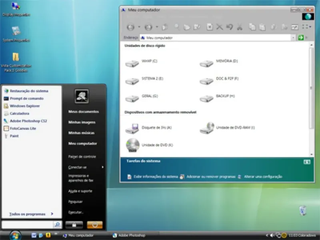320x240 pixels.
Task: Select Unidade de DVD-RAM (I:)
Action: pos(227,128)
